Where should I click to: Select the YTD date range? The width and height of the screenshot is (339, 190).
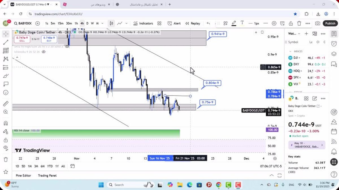pos(50,166)
